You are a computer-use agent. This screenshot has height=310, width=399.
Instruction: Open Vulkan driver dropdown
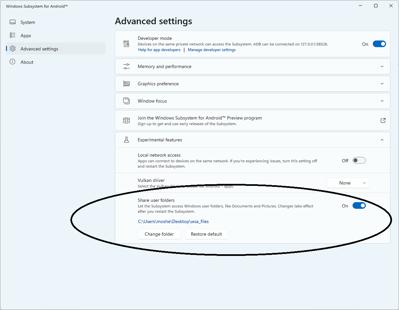[348, 183]
